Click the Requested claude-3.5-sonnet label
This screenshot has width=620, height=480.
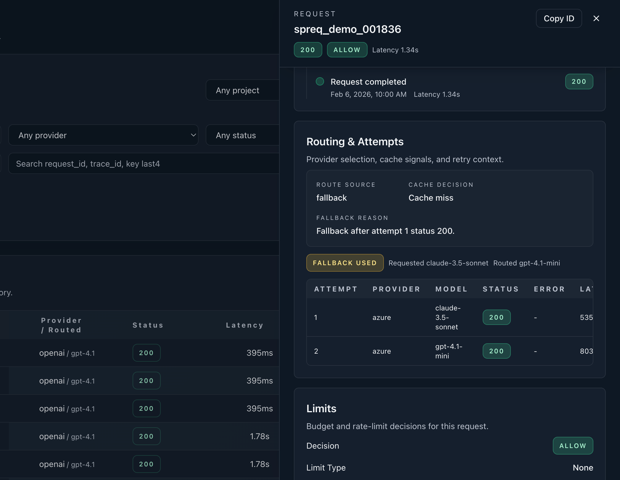tap(438, 263)
